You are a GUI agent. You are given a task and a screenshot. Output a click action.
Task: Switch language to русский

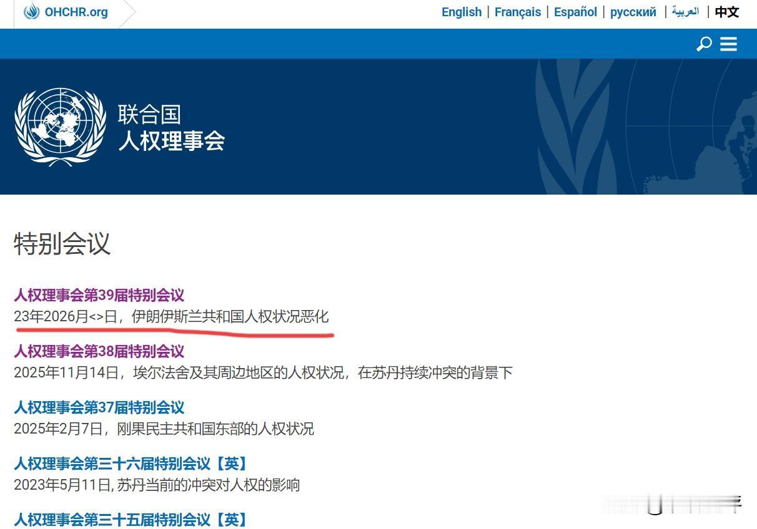tap(633, 12)
